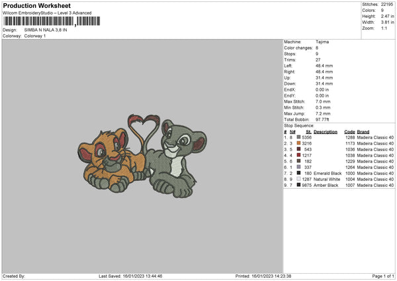Viewport: 397px width, 281px height.
Task: Click the 'EndX:' label
Action: pos(290,89)
